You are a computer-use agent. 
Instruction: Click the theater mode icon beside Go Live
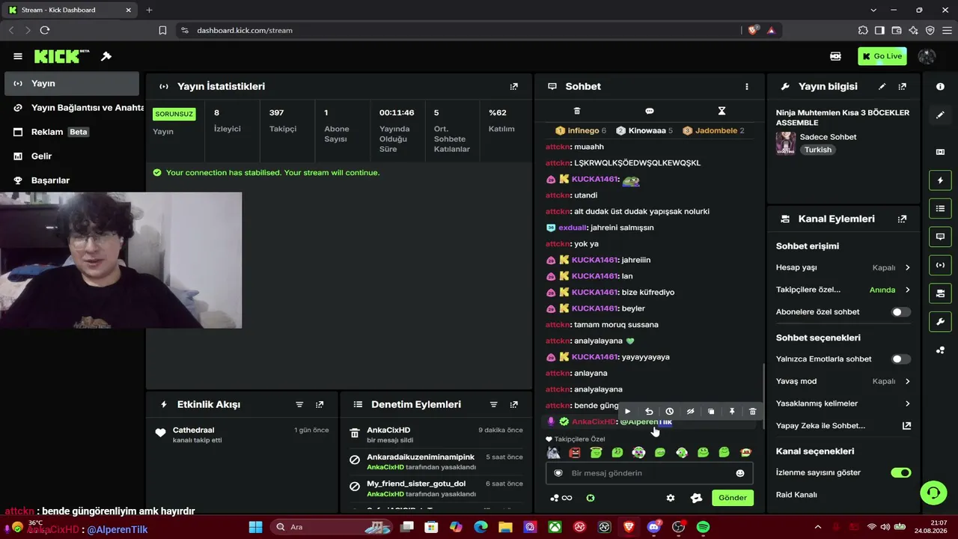tap(836, 56)
